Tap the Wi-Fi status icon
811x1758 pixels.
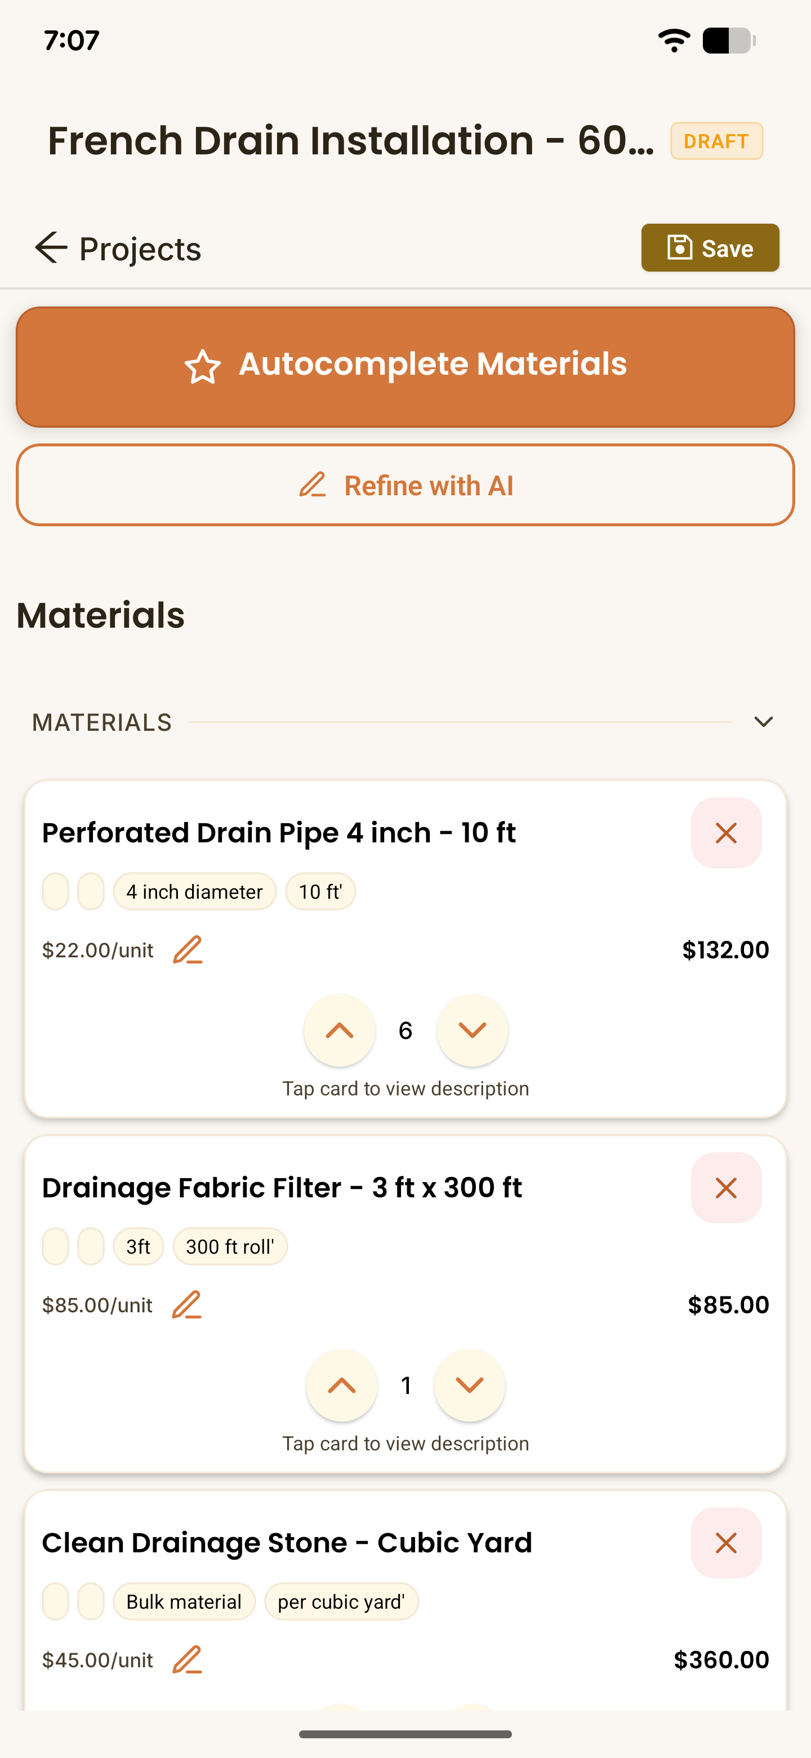(x=674, y=41)
